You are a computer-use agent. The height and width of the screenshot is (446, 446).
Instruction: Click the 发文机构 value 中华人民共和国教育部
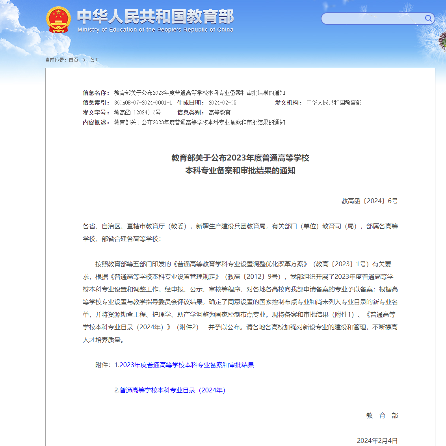click(334, 103)
